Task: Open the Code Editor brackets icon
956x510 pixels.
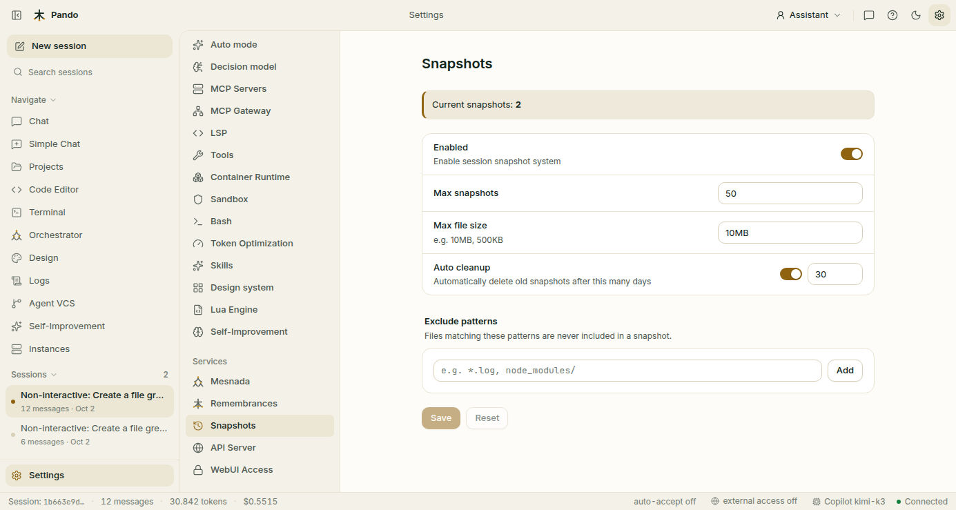Action: point(17,190)
